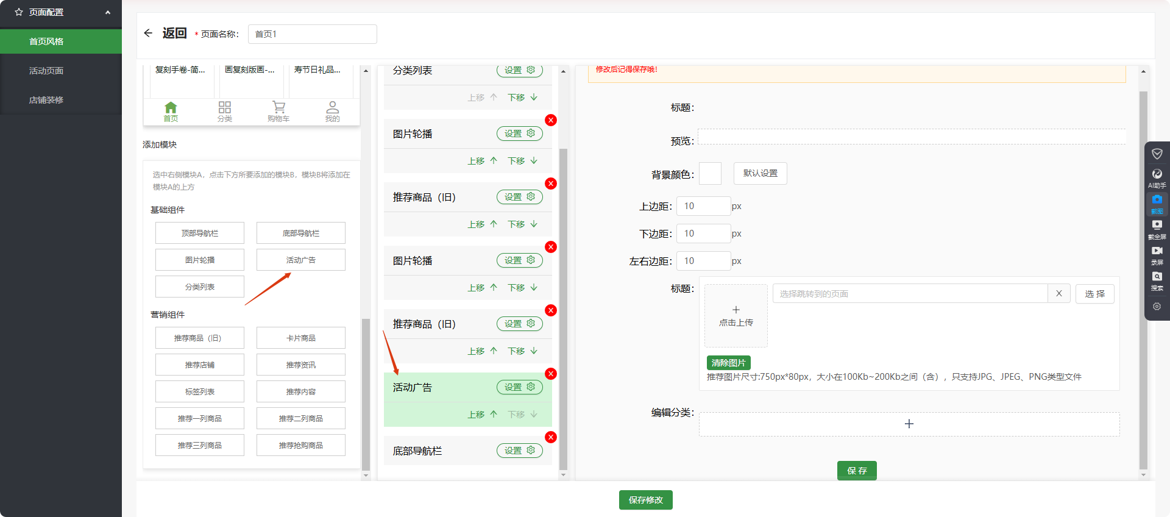Collapse the 页面配置 sidebar menu
Viewport: 1170px width, 517px height.
108,12
